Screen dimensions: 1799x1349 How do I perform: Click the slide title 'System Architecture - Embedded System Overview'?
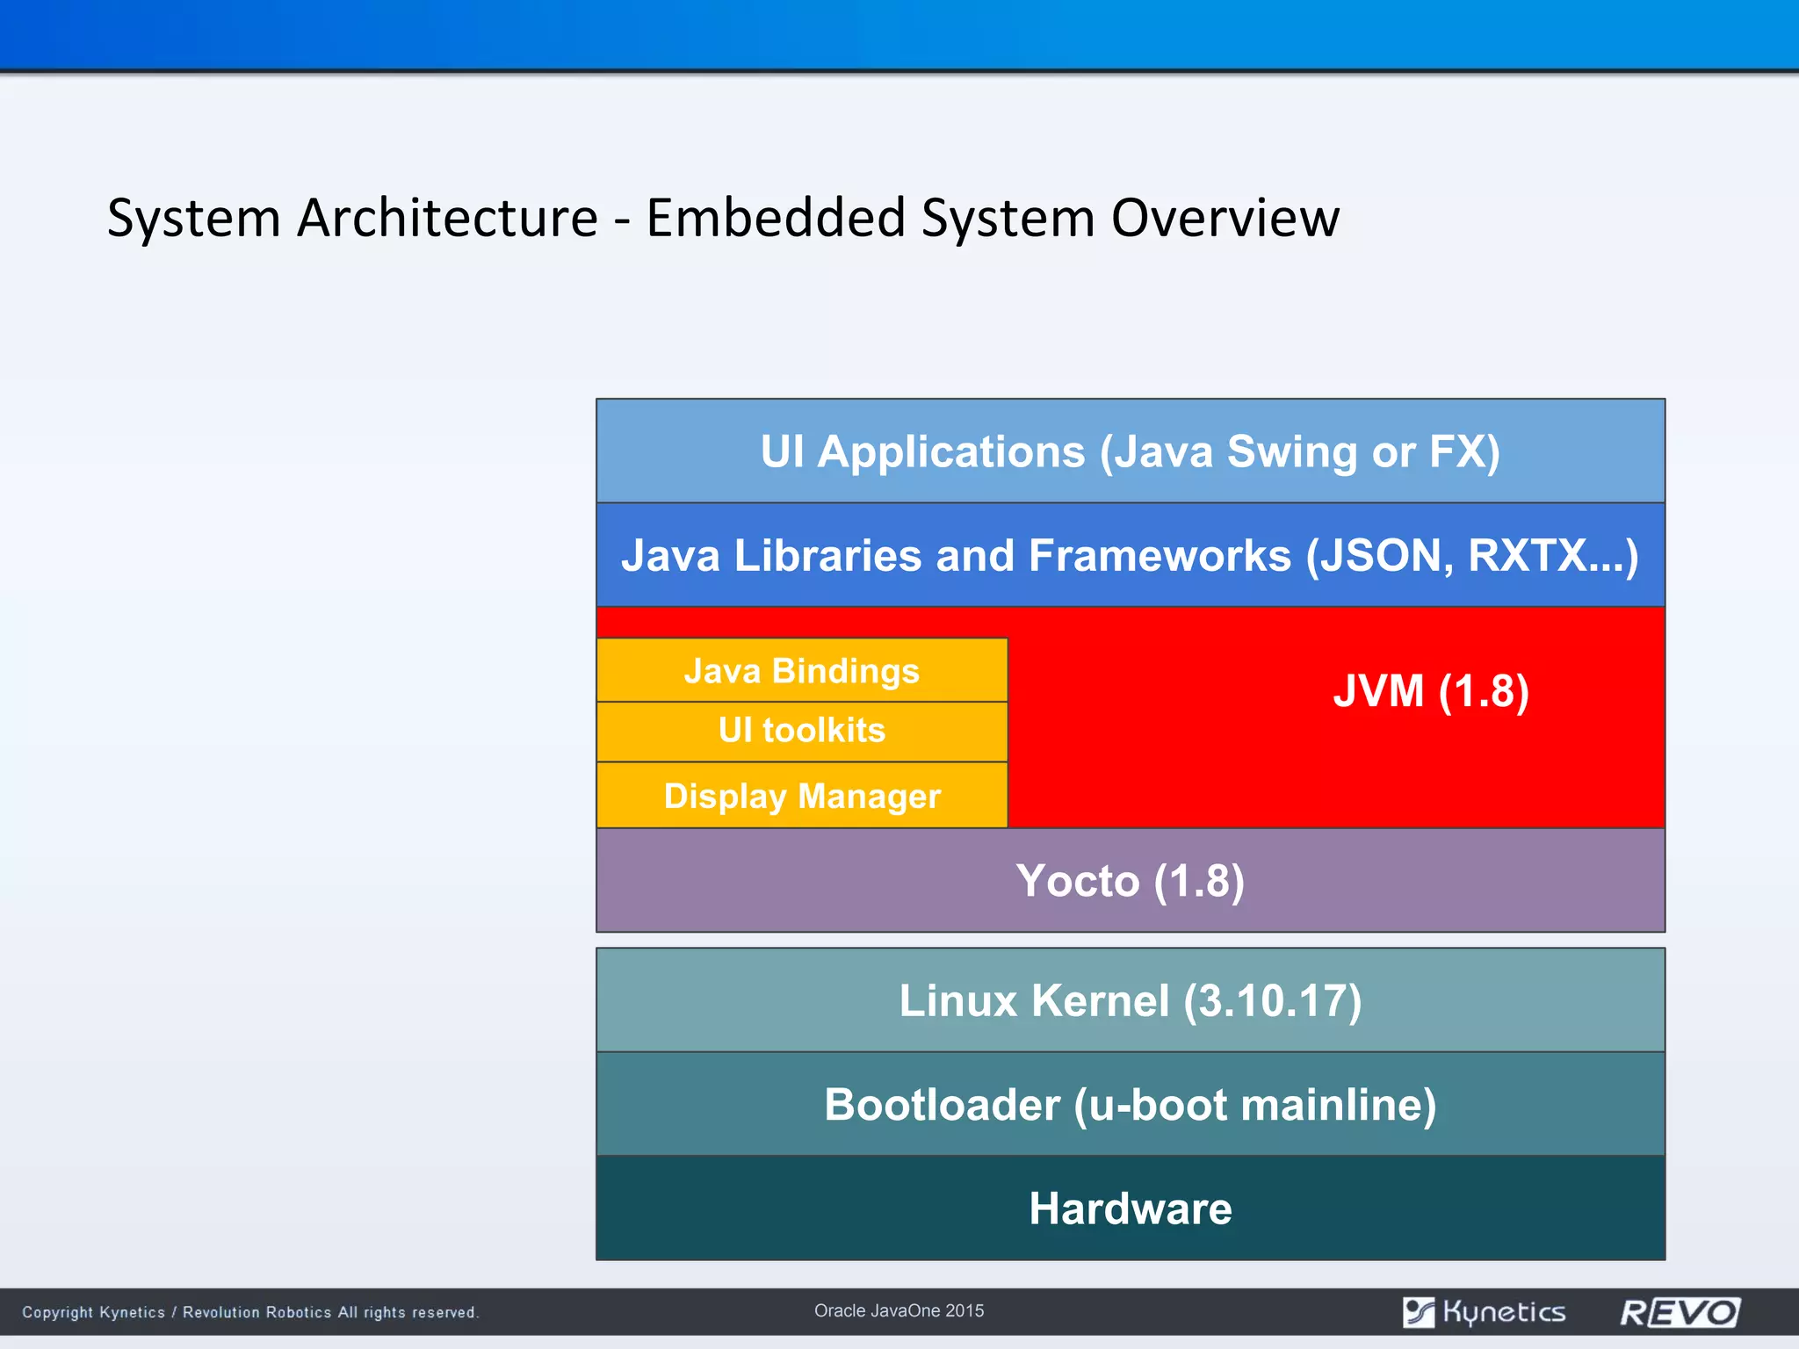(x=723, y=218)
